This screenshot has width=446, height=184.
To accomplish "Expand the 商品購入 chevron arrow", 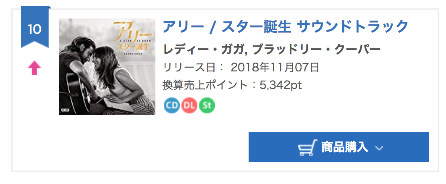I will 379,148.
